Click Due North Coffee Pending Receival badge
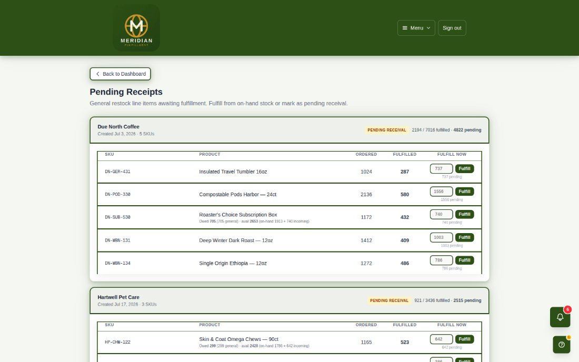The width and height of the screenshot is (579, 362). point(387,130)
